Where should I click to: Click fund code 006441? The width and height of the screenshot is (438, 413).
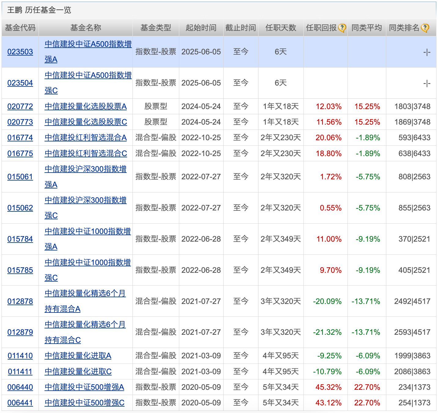[x=20, y=403]
